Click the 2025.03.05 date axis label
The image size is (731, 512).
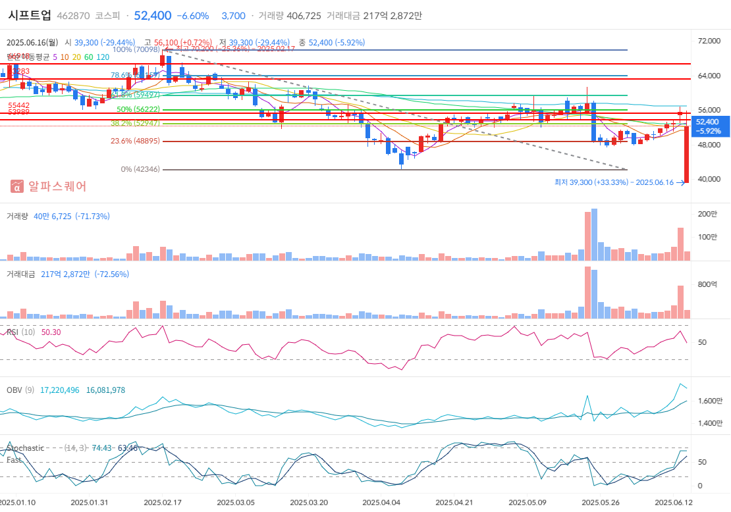(235, 503)
